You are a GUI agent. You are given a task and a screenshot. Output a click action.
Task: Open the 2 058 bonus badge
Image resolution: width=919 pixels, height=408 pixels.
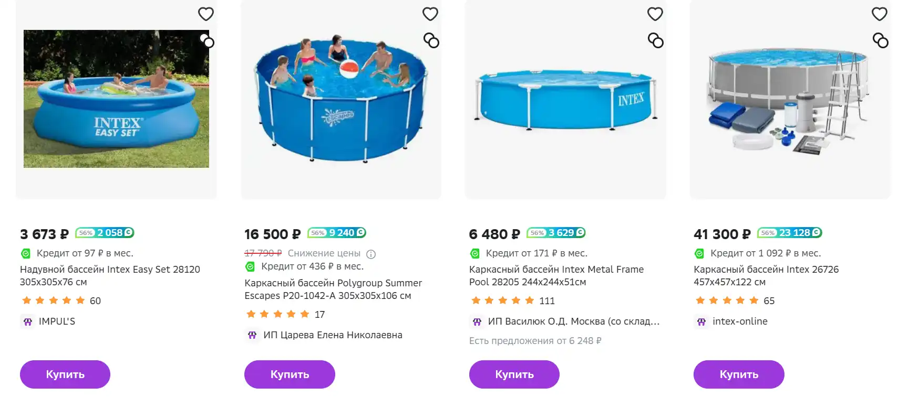coord(105,233)
